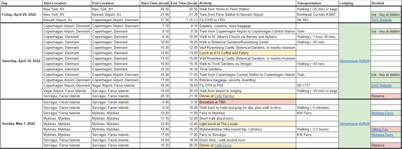Select 'Walking (~25 min) w/ bags' cell
Image resolution: width=402 pixels, height=149 pixels.
tap(317, 9)
